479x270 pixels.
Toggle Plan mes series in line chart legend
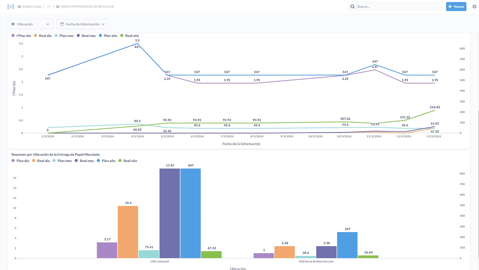coord(64,36)
